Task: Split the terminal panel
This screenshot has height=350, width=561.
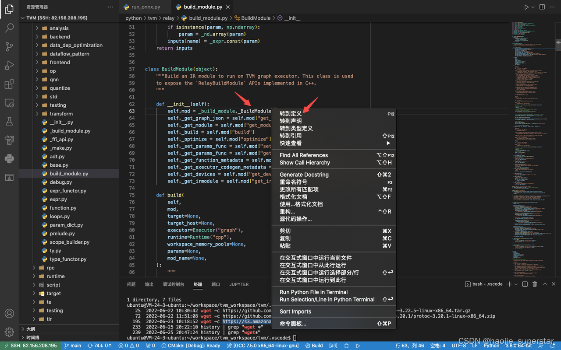Action: coord(525,284)
